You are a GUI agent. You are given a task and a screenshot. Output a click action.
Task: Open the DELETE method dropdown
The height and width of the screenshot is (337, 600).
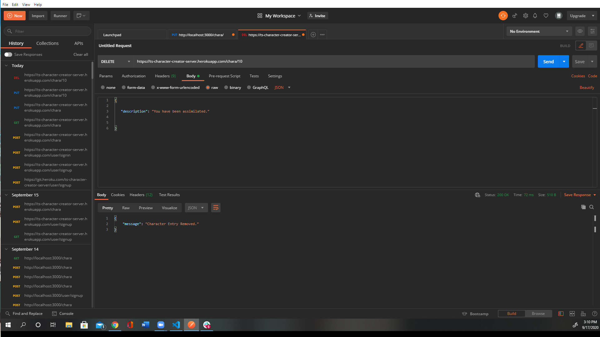point(116,61)
